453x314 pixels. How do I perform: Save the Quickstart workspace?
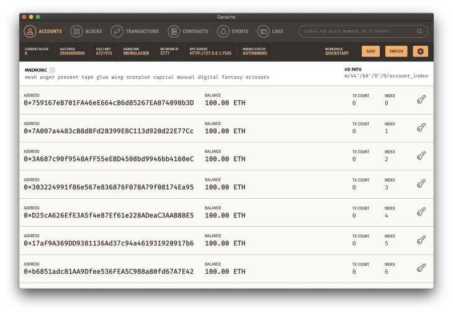tap(370, 51)
